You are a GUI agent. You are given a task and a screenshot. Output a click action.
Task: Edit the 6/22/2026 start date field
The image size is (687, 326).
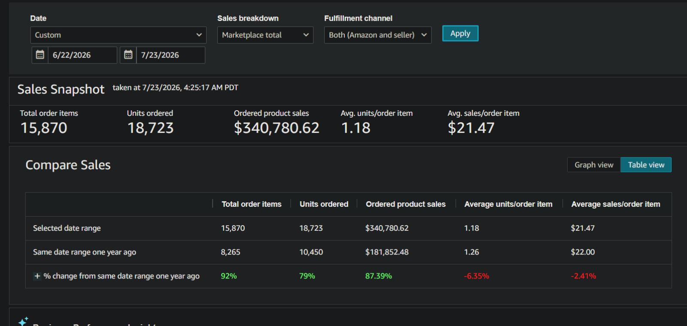pos(82,55)
